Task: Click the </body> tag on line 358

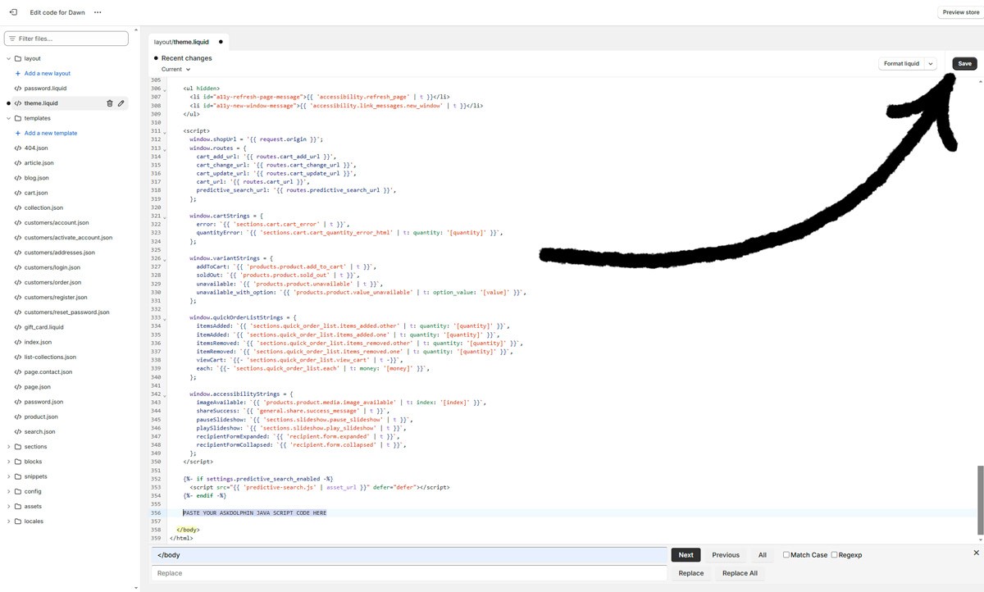Action: pyautogui.click(x=188, y=530)
